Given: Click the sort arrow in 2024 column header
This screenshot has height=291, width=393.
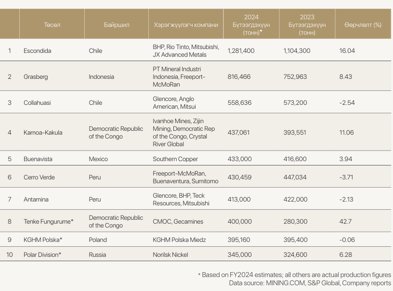Looking at the screenshot, I should click(x=261, y=32).
